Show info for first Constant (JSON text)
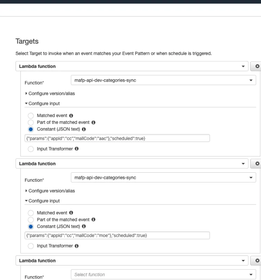The height and width of the screenshot is (280, 261). 84,129
